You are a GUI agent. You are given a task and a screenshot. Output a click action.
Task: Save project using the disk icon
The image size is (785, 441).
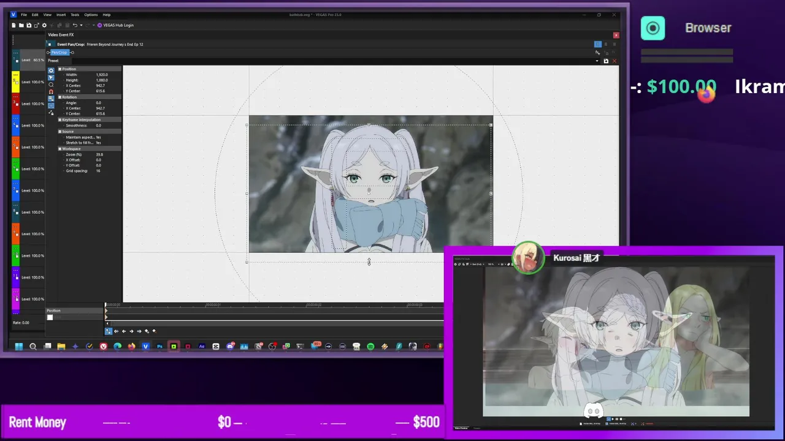click(x=29, y=25)
